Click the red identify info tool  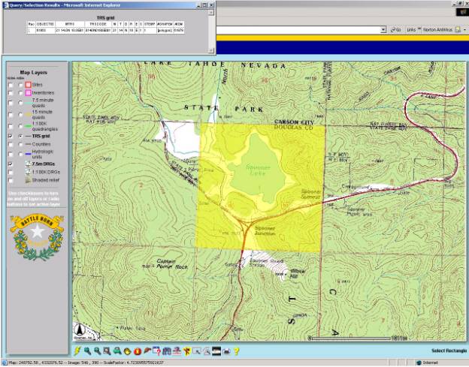coord(138,350)
